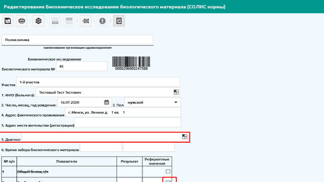Expand the Пол gender dropdown
The image size is (324, 182).
pos(175,102)
